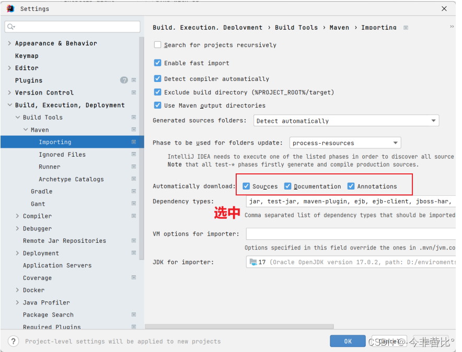
Task: Click project-level icon beside Deployment
Action: point(134,253)
